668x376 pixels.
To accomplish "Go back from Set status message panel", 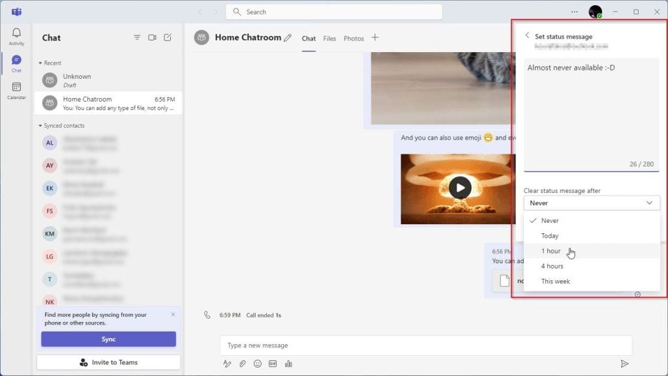I will tap(527, 36).
